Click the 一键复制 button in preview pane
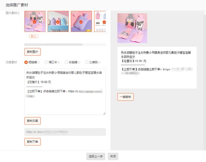The height and width of the screenshot is (162, 206). (x=126, y=97)
